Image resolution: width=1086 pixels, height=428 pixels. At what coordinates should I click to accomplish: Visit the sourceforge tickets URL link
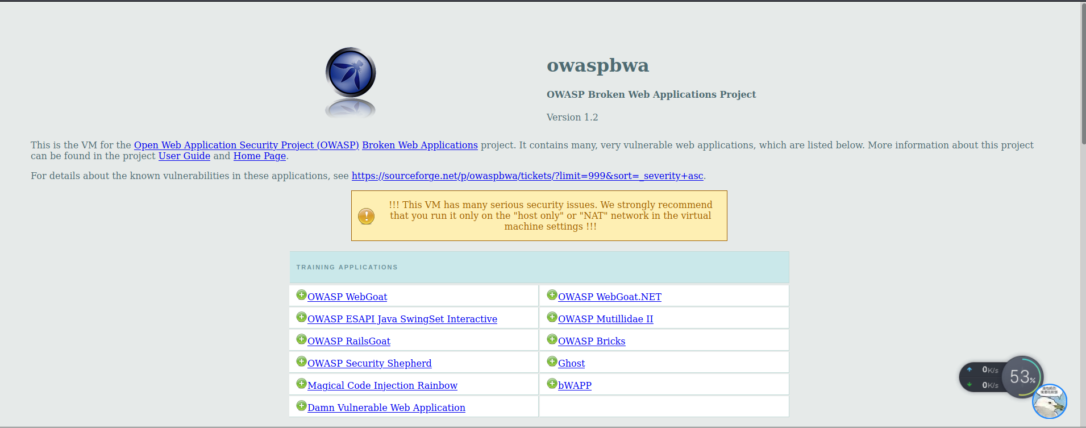pos(527,176)
